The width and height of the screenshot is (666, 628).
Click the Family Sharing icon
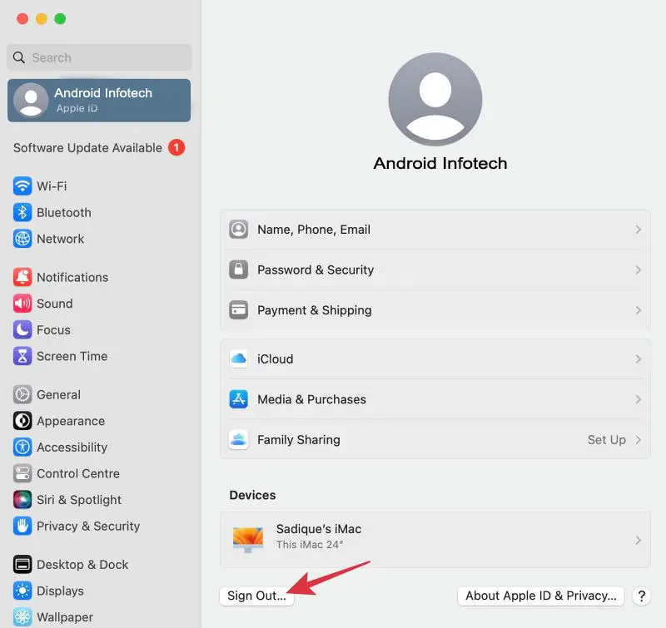pos(239,439)
